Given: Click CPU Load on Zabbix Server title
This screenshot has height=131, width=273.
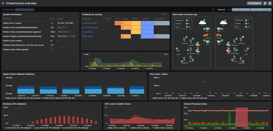Looking at the screenshot, I should (118, 104).
